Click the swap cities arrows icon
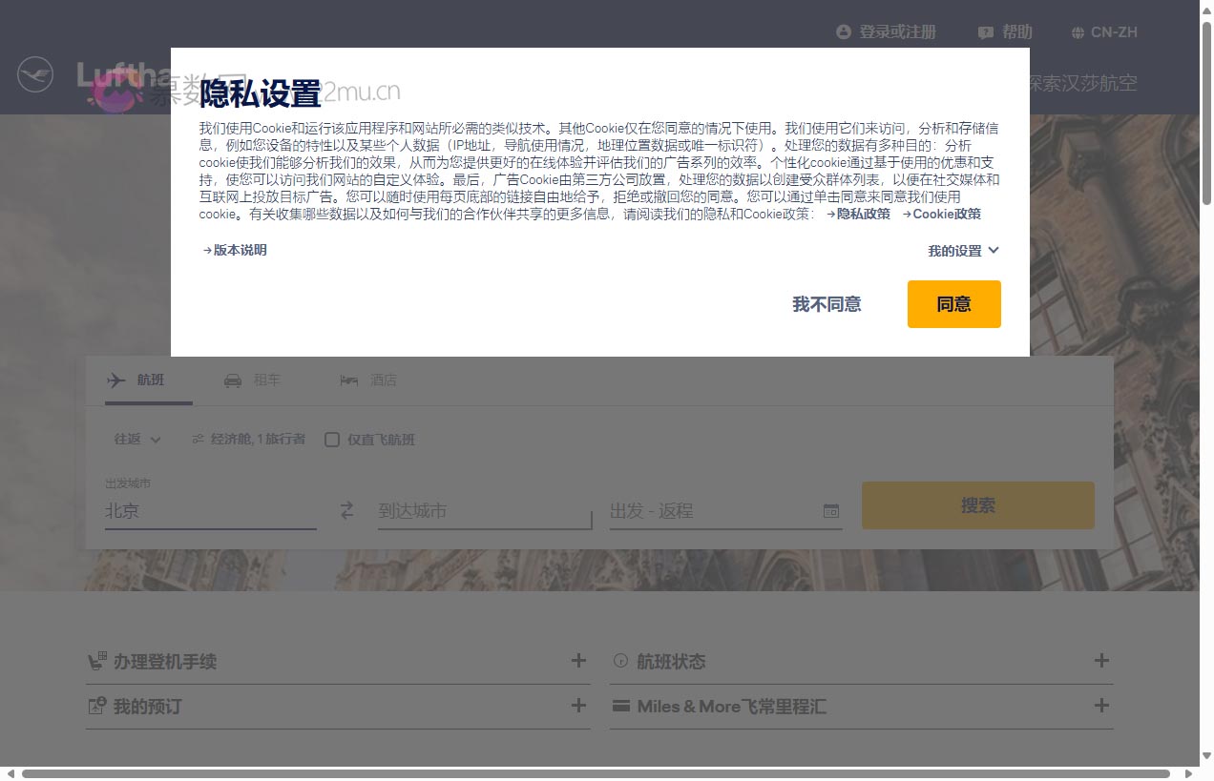 346,511
